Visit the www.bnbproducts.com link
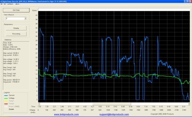The image size is (192, 117). 66,114
